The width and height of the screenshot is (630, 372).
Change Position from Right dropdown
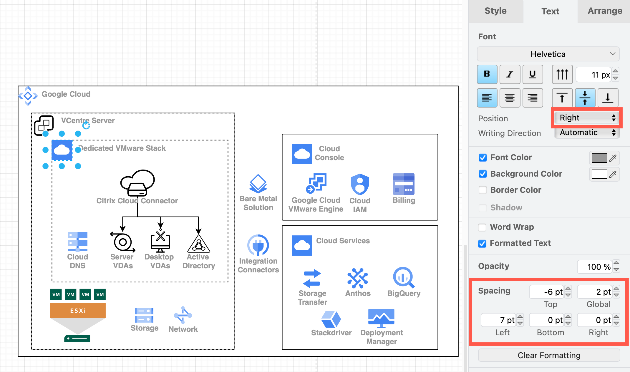tap(586, 118)
